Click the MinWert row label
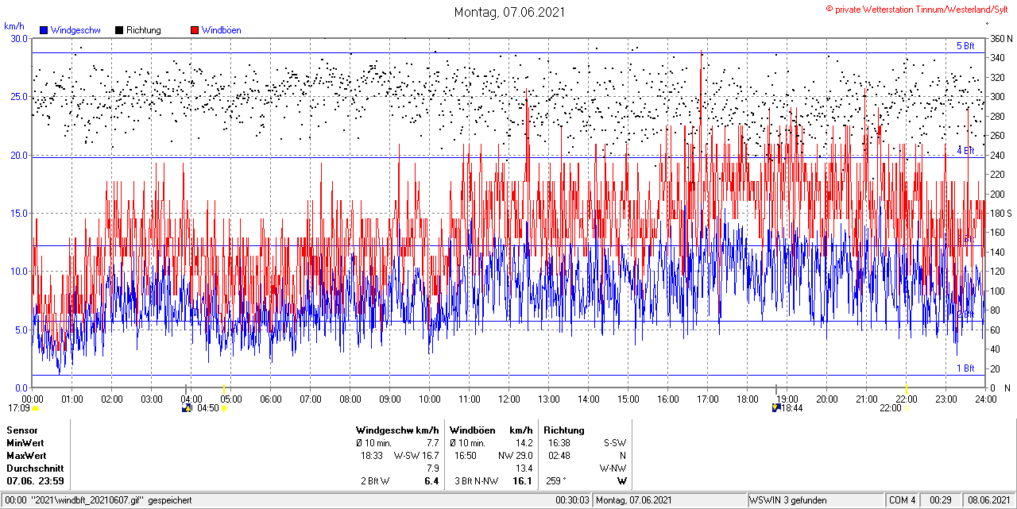The image size is (1017, 509). [x=25, y=443]
